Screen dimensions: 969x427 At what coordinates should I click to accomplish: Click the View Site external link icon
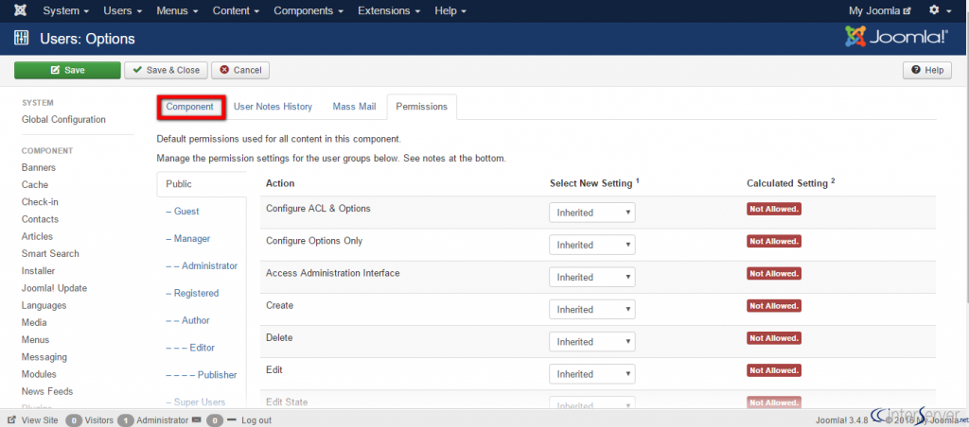pyautogui.click(x=11, y=420)
